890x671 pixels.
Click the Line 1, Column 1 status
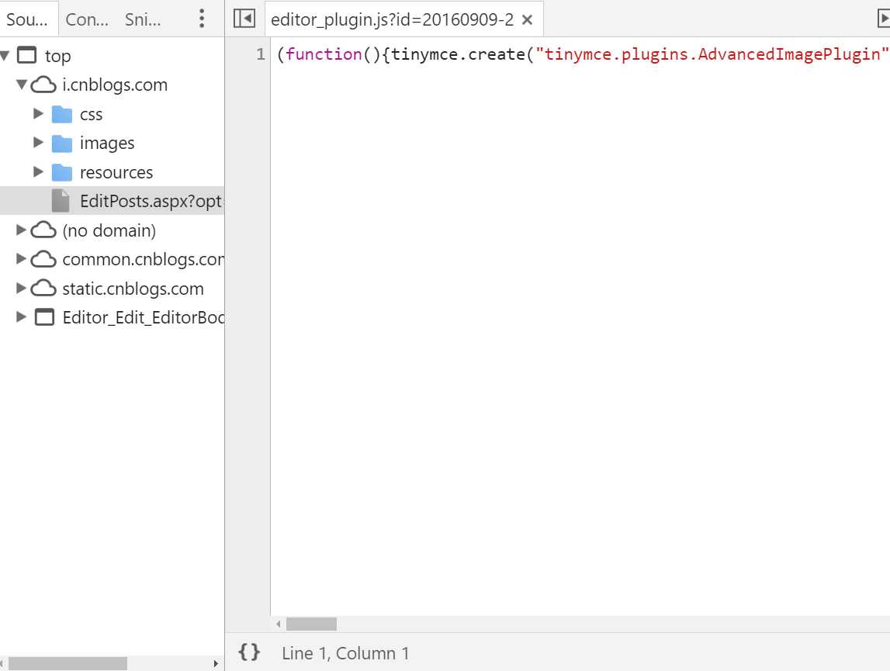pyautogui.click(x=345, y=653)
